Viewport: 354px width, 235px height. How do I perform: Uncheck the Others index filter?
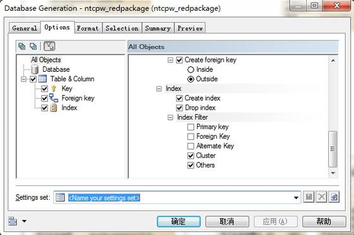[x=191, y=165]
